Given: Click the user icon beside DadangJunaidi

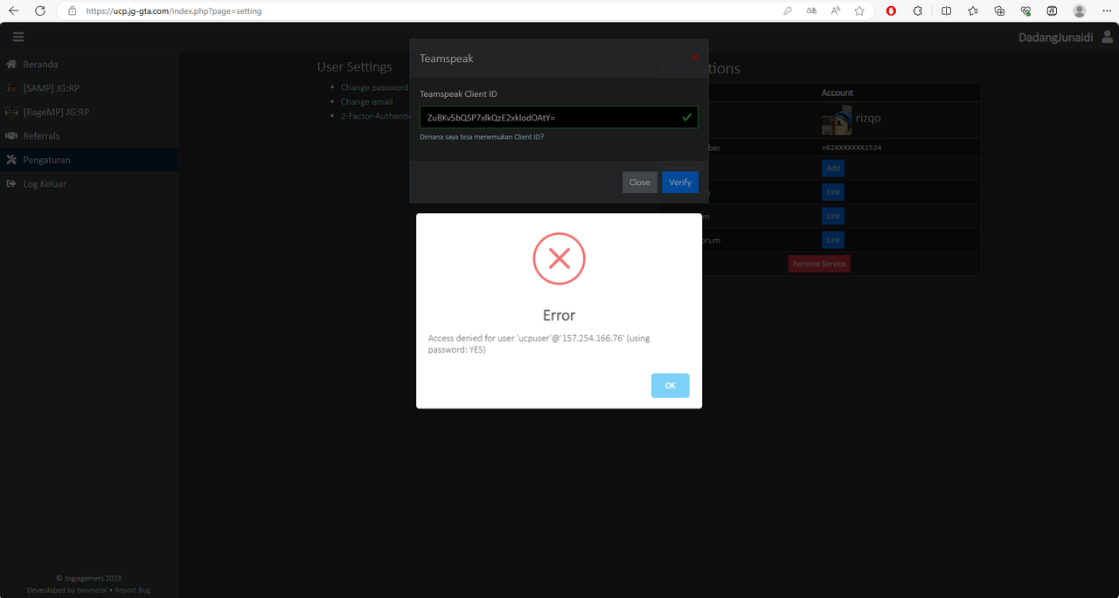Looking at the screenshot, I should coord(1108,37).
